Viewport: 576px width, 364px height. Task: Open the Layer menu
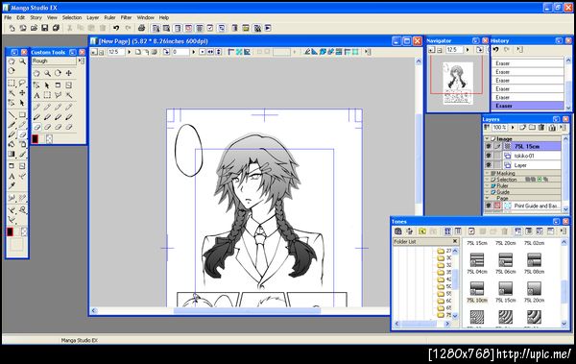coord(92,17)
